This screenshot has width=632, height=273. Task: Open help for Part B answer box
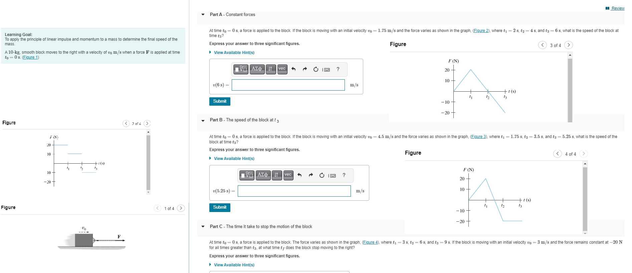click(344, 175)
